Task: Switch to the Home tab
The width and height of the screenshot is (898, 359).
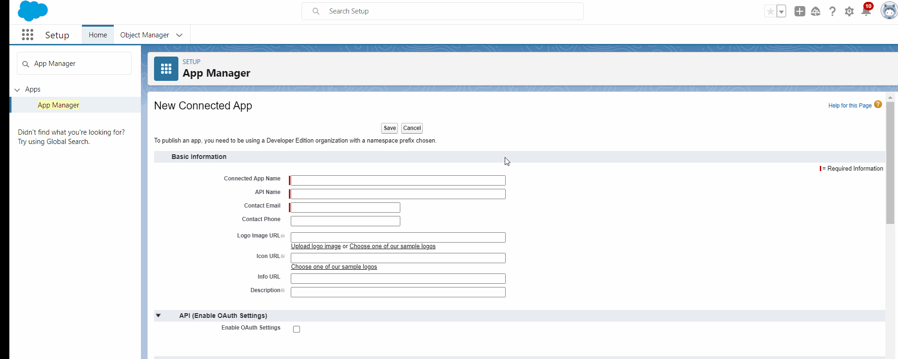Action: pos(98,35)
